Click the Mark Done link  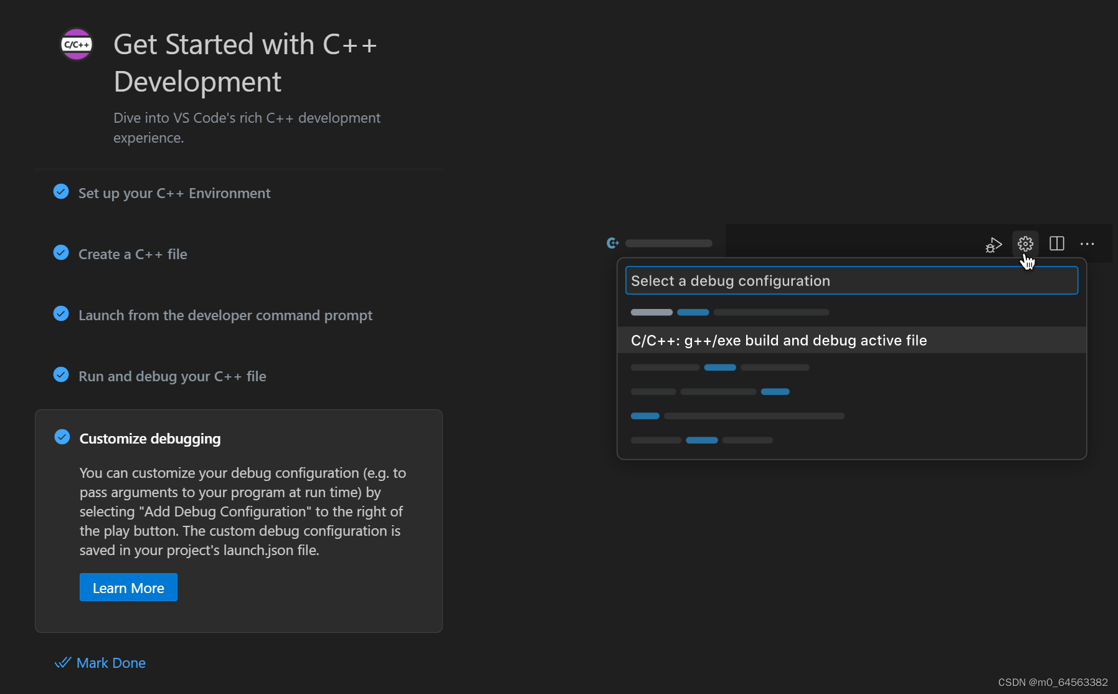111,663
